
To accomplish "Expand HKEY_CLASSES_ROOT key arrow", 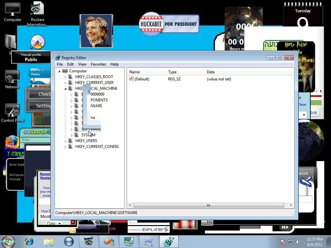I will (x=65, y=77).
